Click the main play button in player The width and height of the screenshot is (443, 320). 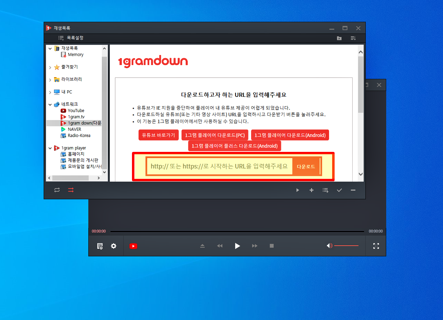click(x=237, y=246)
